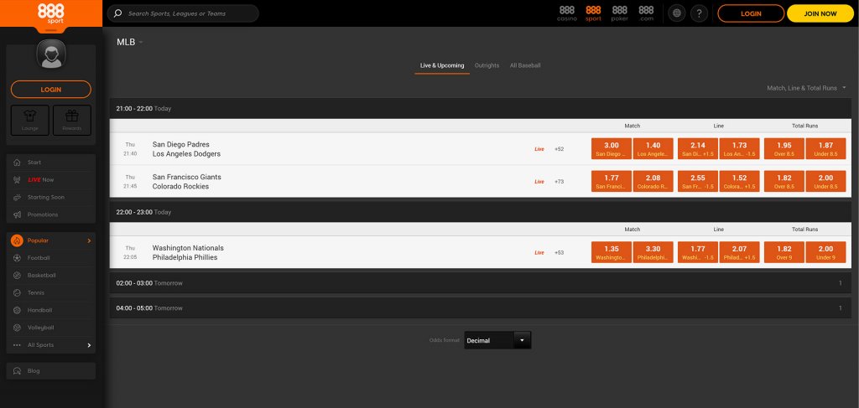Open +53 more markets for Nationals game
The width and height of the screenshot is (859, 408).
tap(559, 253)
